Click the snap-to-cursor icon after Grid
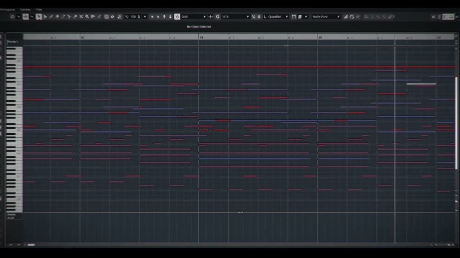This screenshot has height=258, width=460. pos(211,17)
